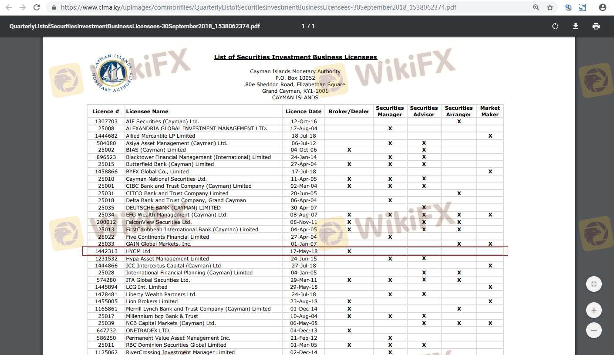Screen dimensions: 614x355
Task: Select the 80e Sheddon Road address line
Action: (295, 85)
